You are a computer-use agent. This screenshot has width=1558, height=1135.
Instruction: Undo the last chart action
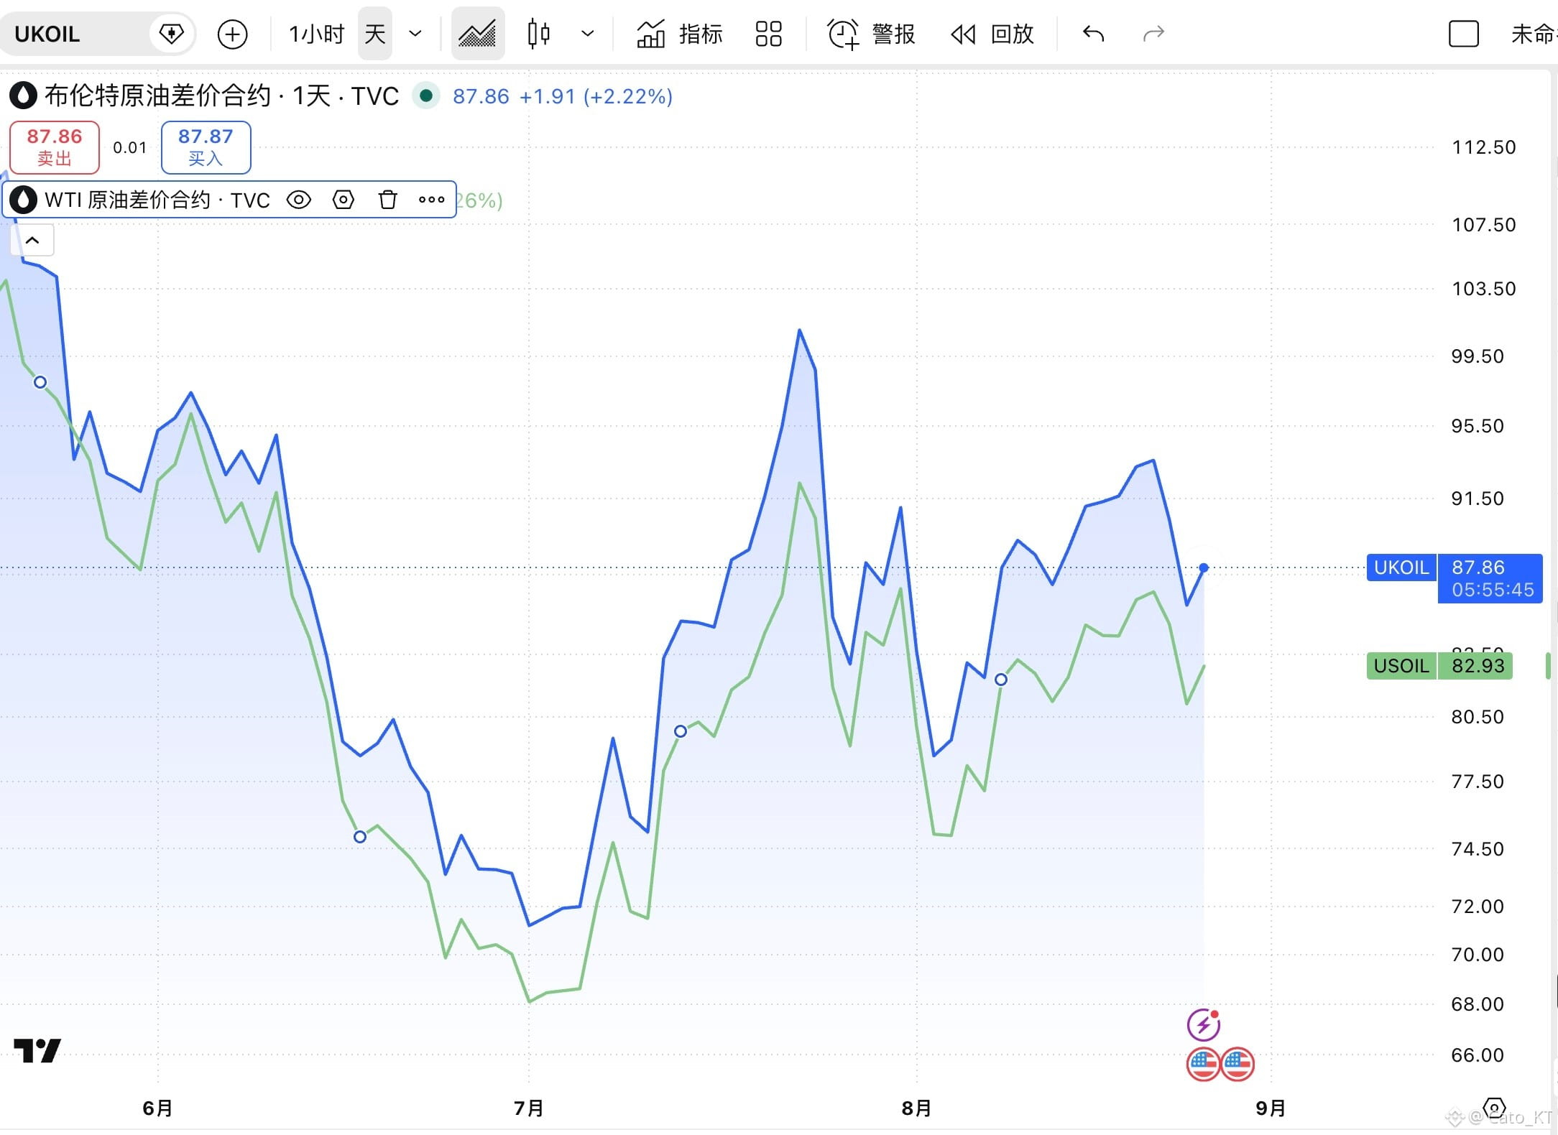pyautogui.click(x=1093, y=34)
